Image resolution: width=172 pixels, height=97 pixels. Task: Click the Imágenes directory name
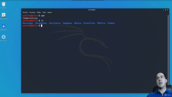67,23
